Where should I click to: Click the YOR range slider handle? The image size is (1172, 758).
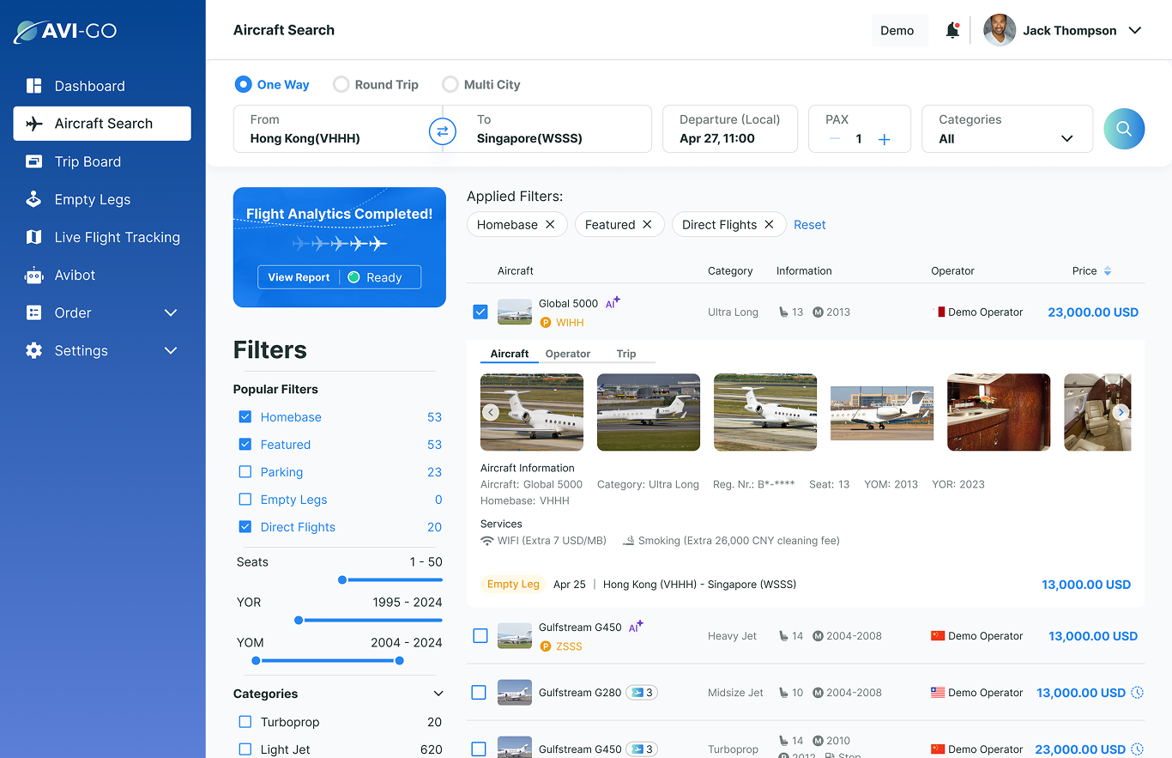coord(299,620)
